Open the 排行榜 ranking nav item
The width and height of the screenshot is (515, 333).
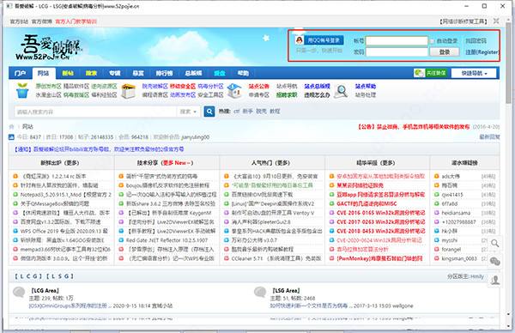[164, 73]
